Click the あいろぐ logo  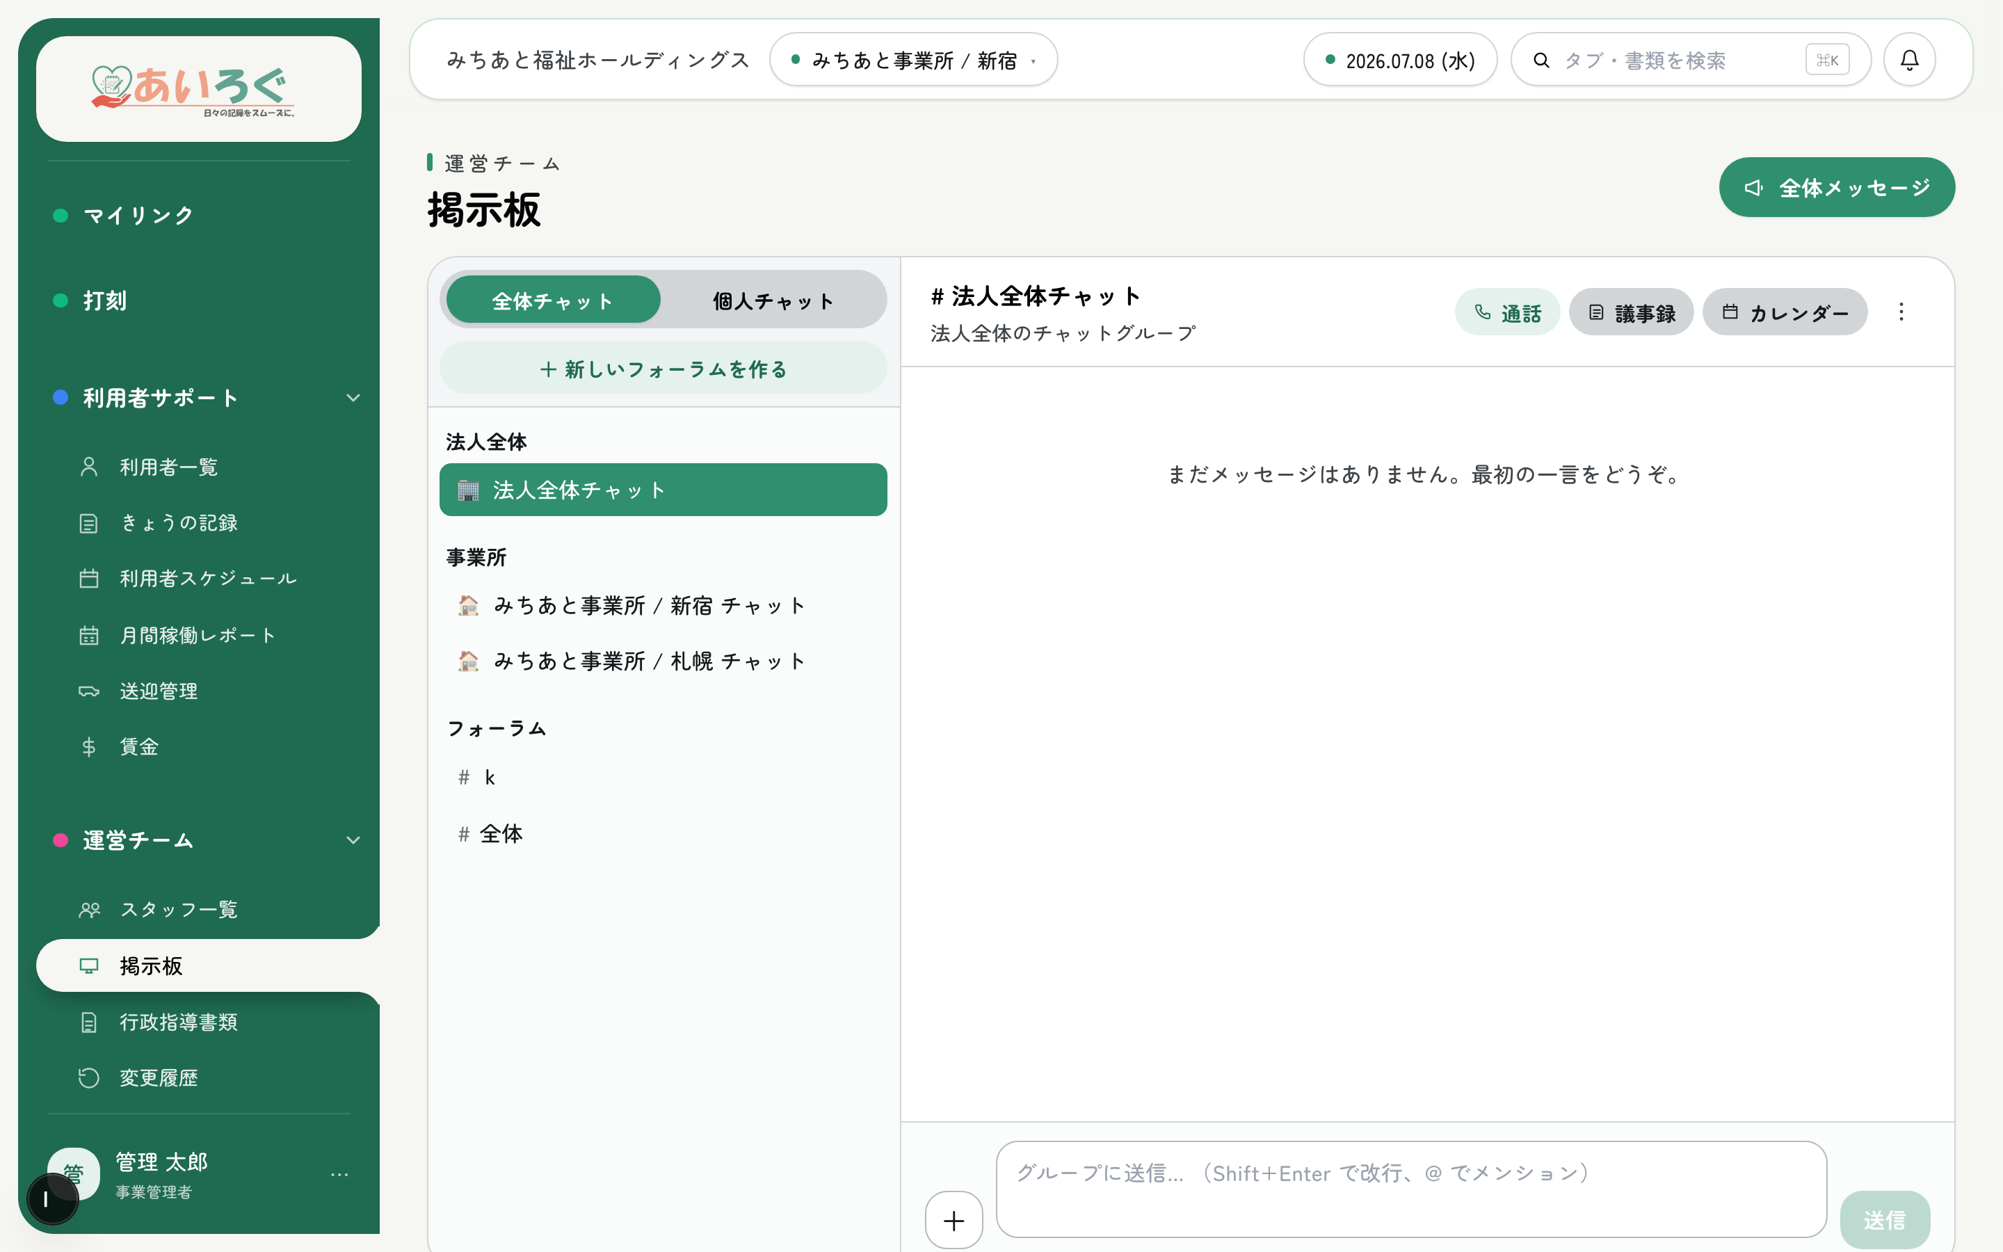coord(193,90)
